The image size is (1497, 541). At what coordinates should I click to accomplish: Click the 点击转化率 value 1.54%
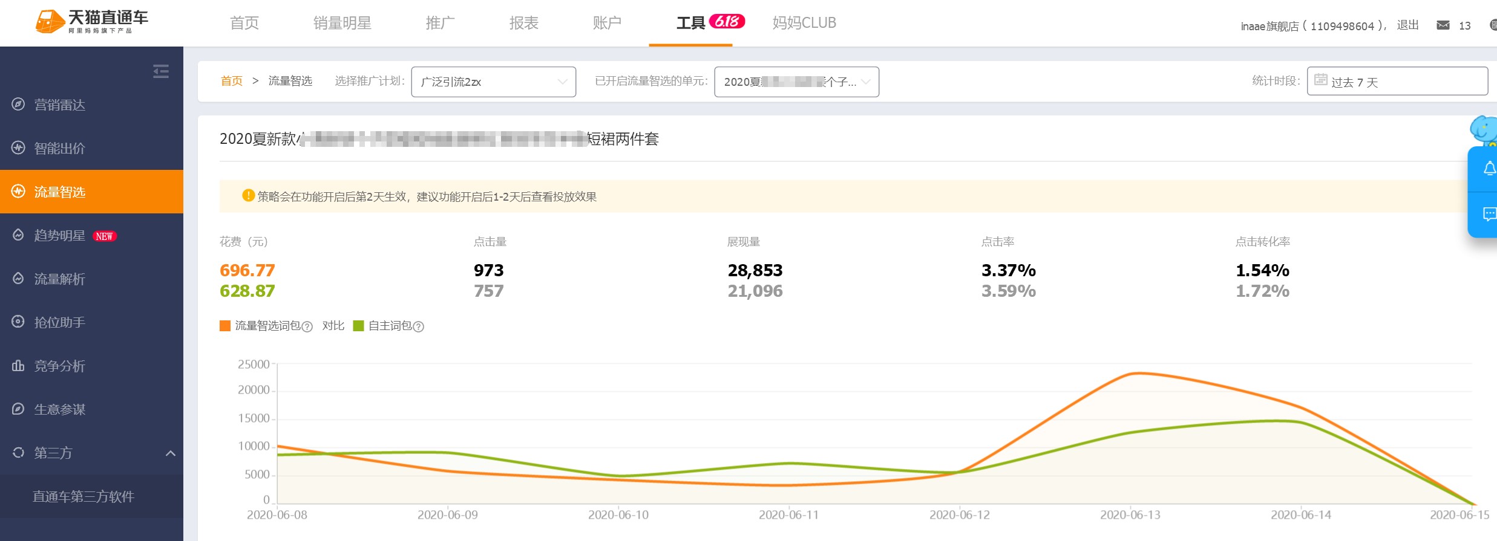(1262, 270)
